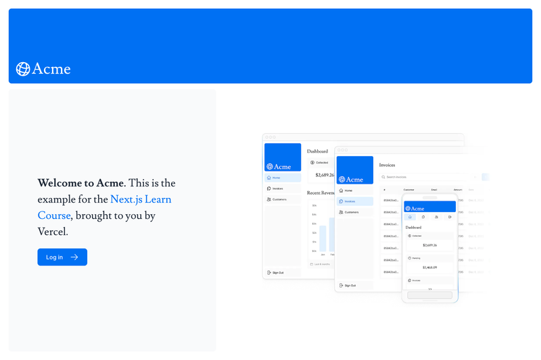Image resolution: width=541 pixels, height=360 pixels.
Task: Click the globe icon in the Acme header
Action: (x=23, y=69)
